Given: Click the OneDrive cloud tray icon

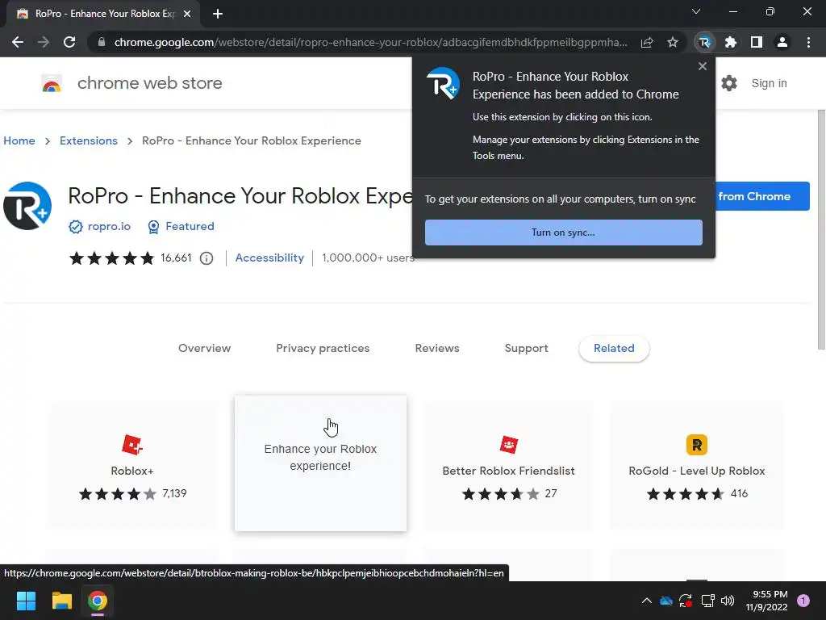Looking at the screenshot, I should click(666, 601).
